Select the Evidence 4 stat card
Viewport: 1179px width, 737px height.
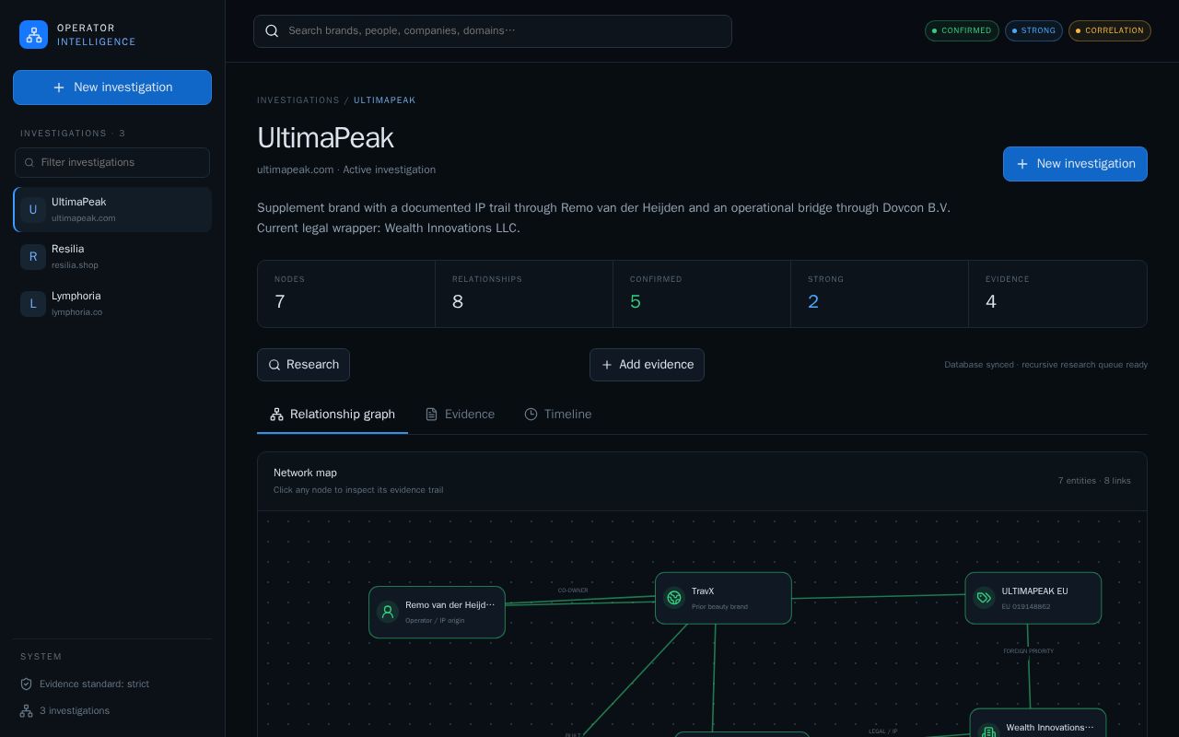[1057, 294]
